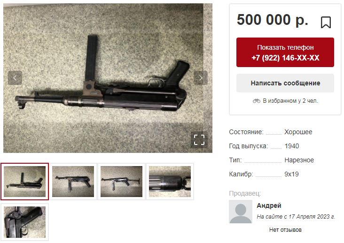
Task: Open the photo in fullscreen view
Action: pos(199,140)
